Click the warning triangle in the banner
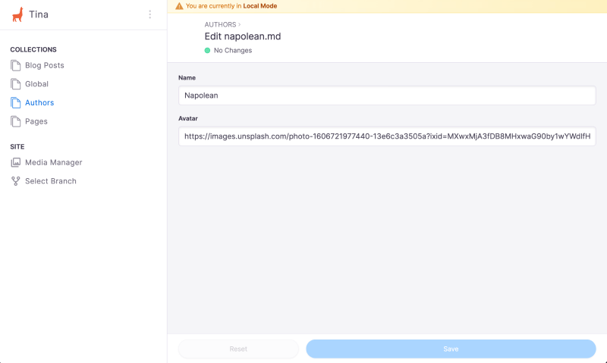607x363 pixels. (x=179, y=6)
